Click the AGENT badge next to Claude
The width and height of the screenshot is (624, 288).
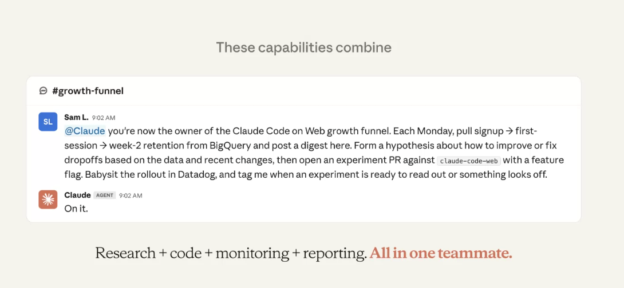[x=105, y=195]
